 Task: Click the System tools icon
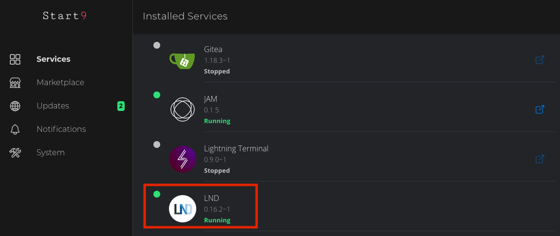coord(15,153)
